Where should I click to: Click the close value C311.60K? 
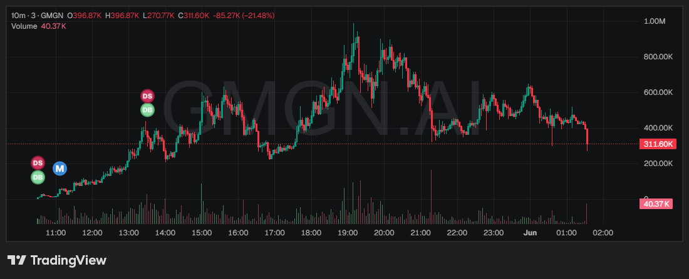(194, 16)
